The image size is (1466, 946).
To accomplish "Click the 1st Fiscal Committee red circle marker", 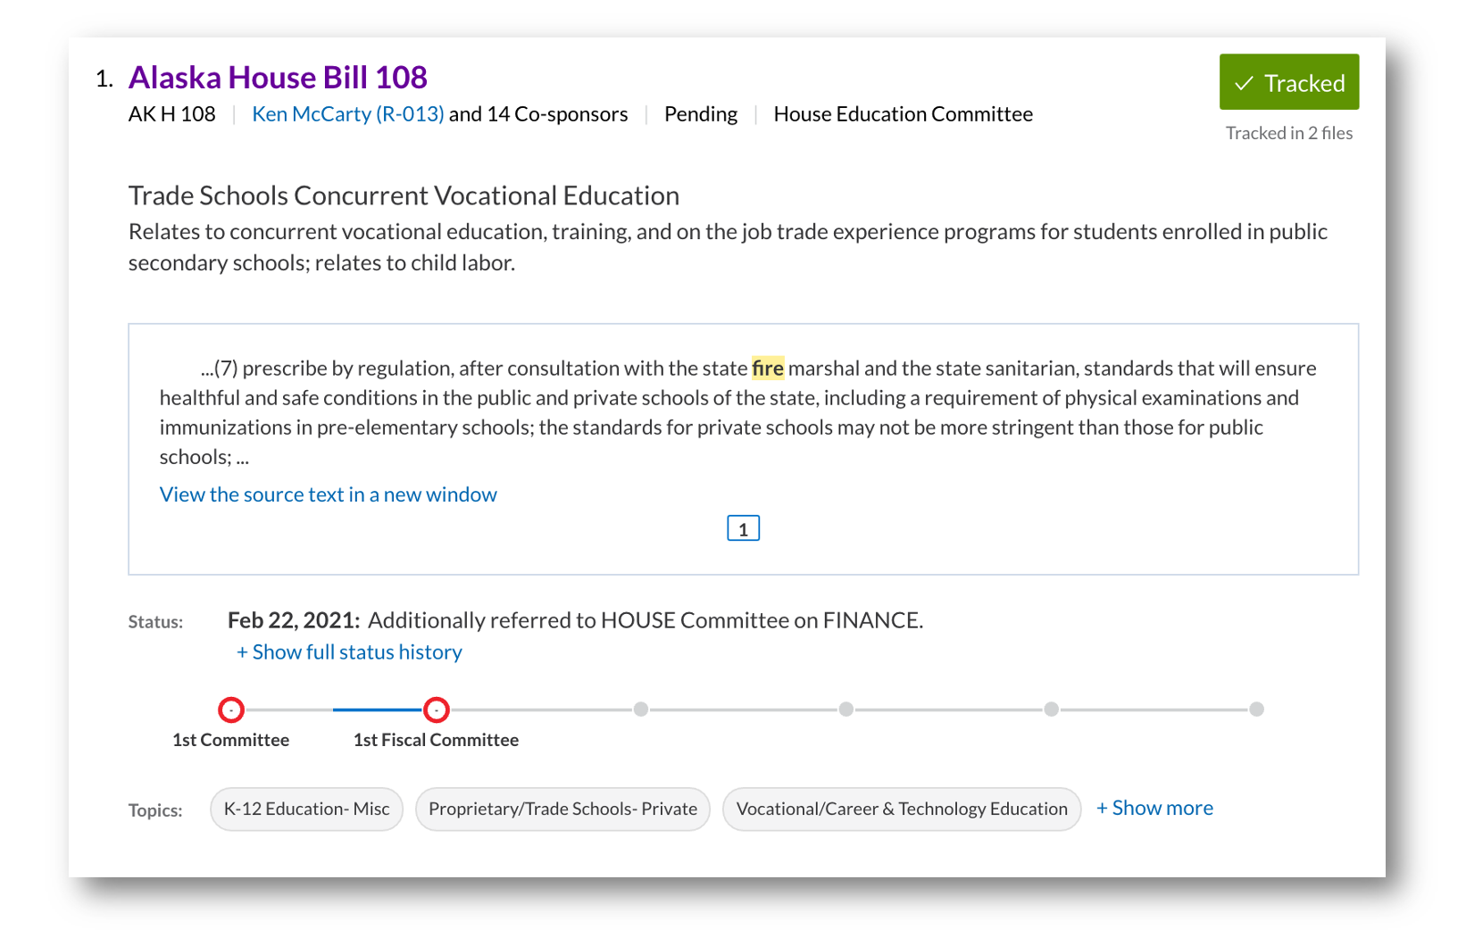I will (437, 709).
